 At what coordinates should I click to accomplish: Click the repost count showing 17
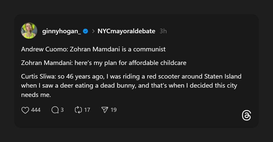[87, 110]
